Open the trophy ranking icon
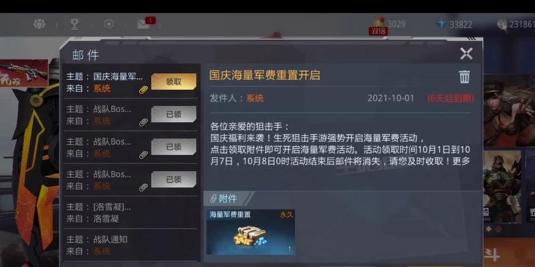535x267 pixels. tap(74, 24)
